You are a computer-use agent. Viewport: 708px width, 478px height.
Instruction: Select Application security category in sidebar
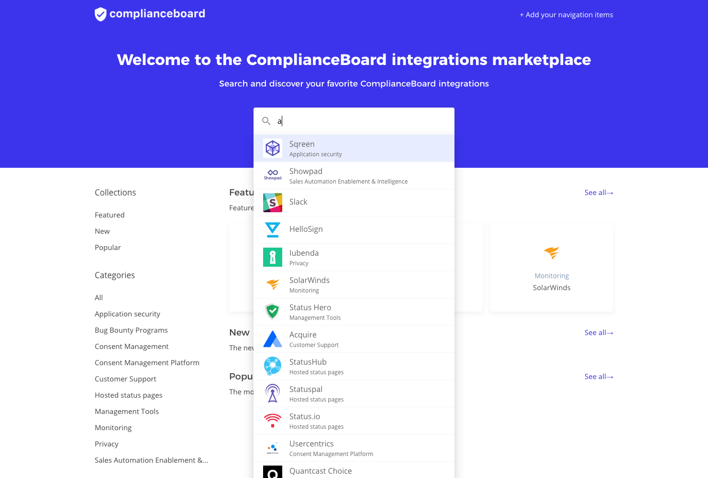127,314
